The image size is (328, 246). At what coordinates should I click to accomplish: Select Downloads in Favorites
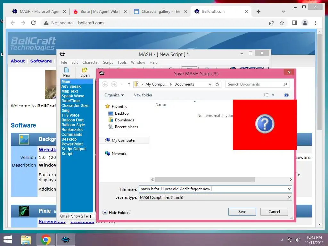pyautogui.click(x=121, y=120)
